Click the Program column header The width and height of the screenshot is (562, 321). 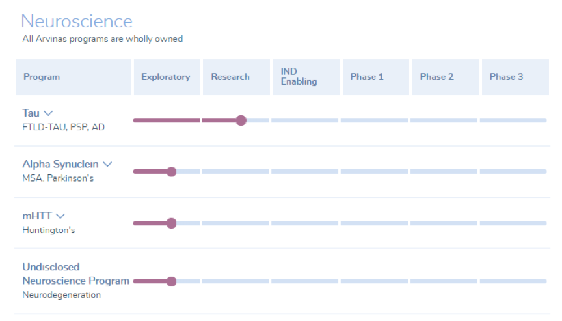tap(42, 77)
